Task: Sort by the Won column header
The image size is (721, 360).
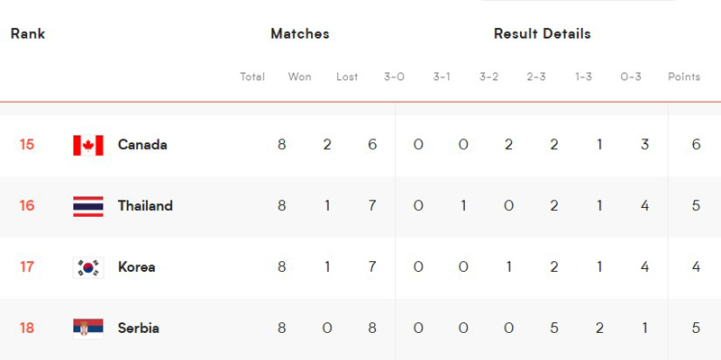Action: [x=299, y=76]
